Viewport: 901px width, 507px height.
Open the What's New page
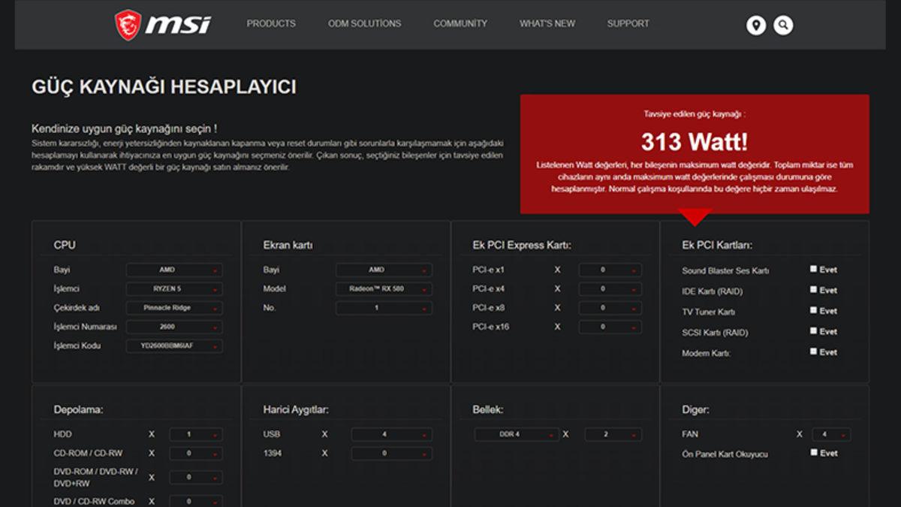pyautogui.click(x=547, y=24)
